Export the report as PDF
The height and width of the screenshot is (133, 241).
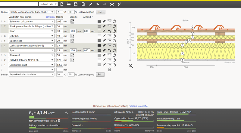83,4
